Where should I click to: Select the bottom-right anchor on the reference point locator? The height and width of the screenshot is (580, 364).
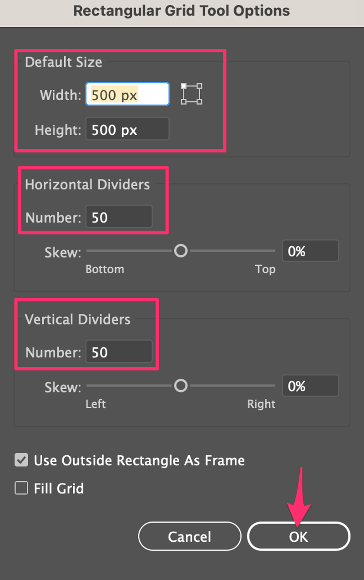[x=199, y=102]
